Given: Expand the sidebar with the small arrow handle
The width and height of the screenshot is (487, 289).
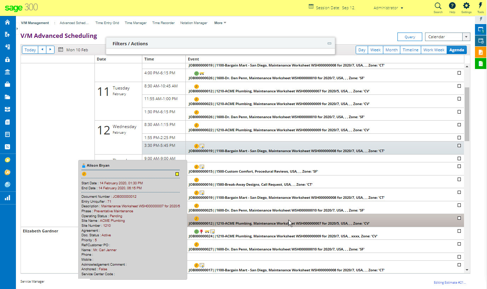Looking at the screenshot, I should 17,28.
